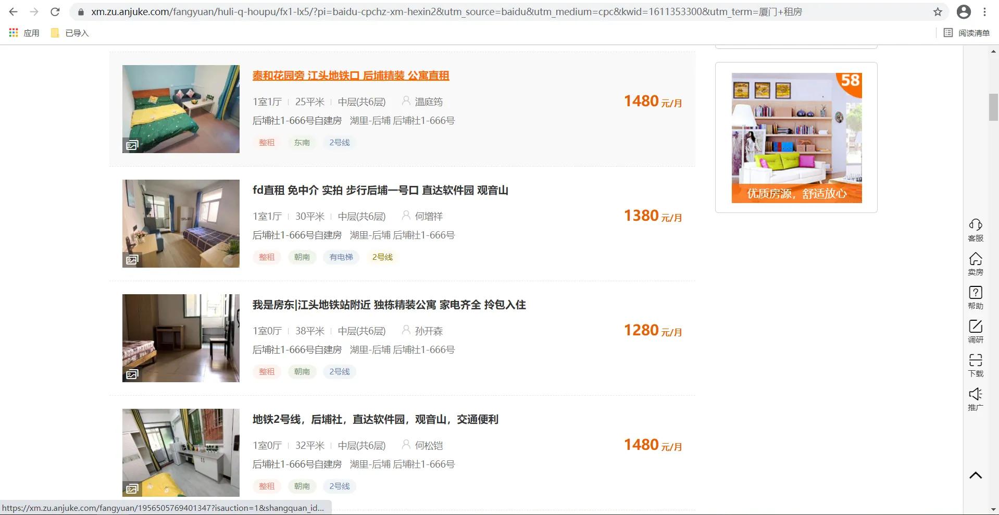999x515 pixels.
Task: Bookmark this page with the star icon
Action: (938, 11)
